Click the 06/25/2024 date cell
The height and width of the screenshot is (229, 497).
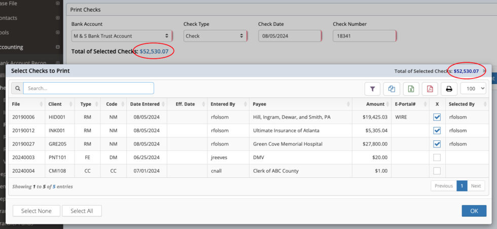tap(147, 158)
